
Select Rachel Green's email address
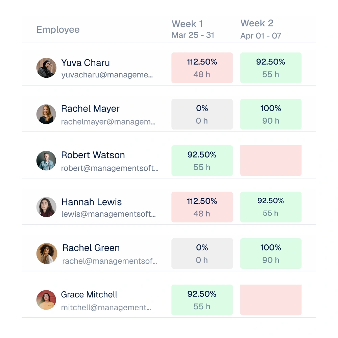pyautogui.click(x=110, y=261)
